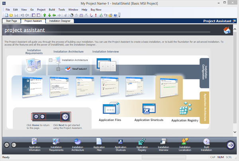Image resolution: width=239 pixels, height=161 pixels.
Task: Select the Project Assistant tab
Action: [x=33, y=21]
